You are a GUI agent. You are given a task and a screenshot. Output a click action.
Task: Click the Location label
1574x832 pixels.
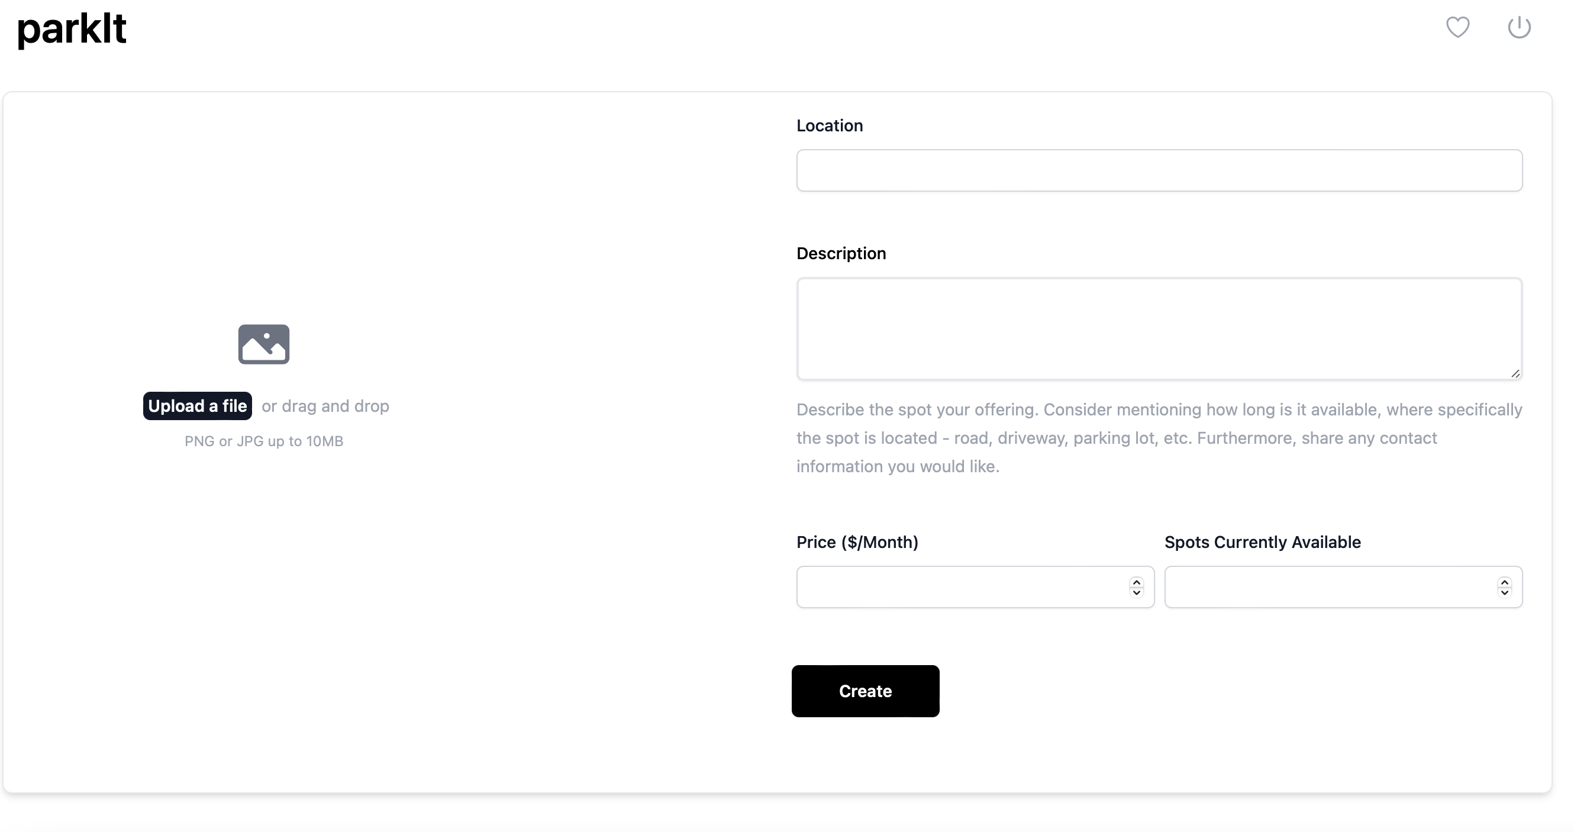tap(829, 126)
